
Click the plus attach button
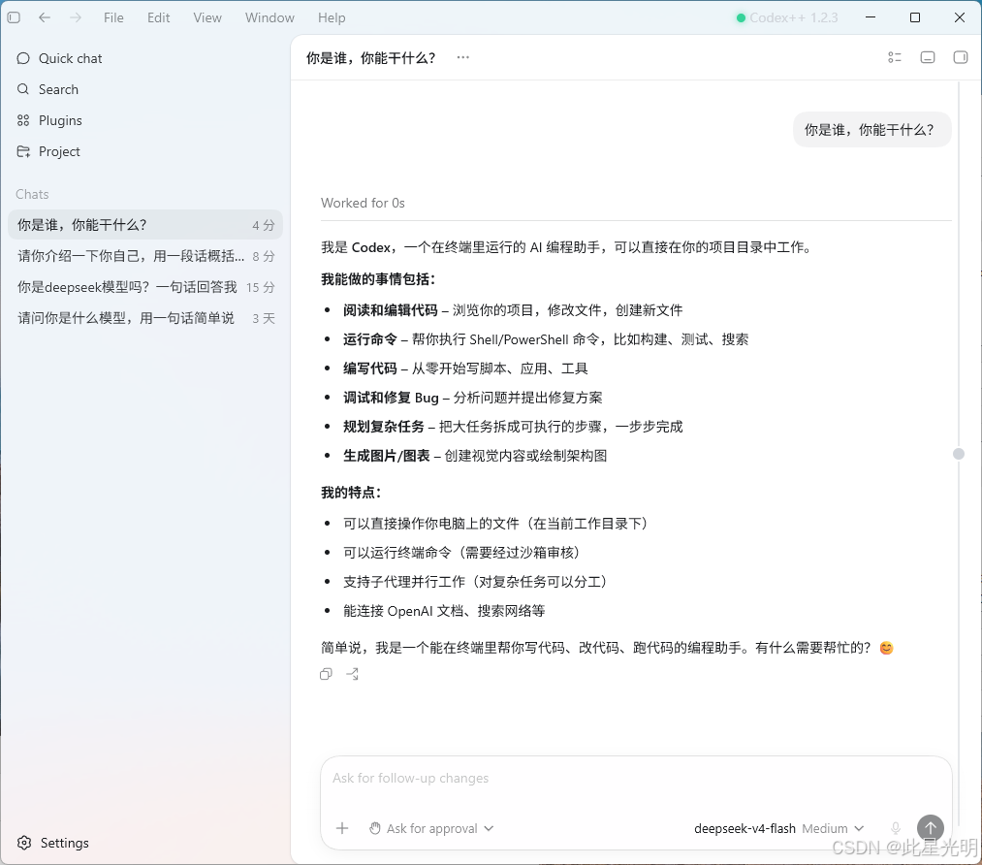pos(342,829)
